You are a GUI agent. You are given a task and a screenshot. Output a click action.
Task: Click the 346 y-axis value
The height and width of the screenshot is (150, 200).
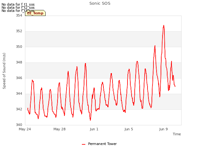click(19, 78)
